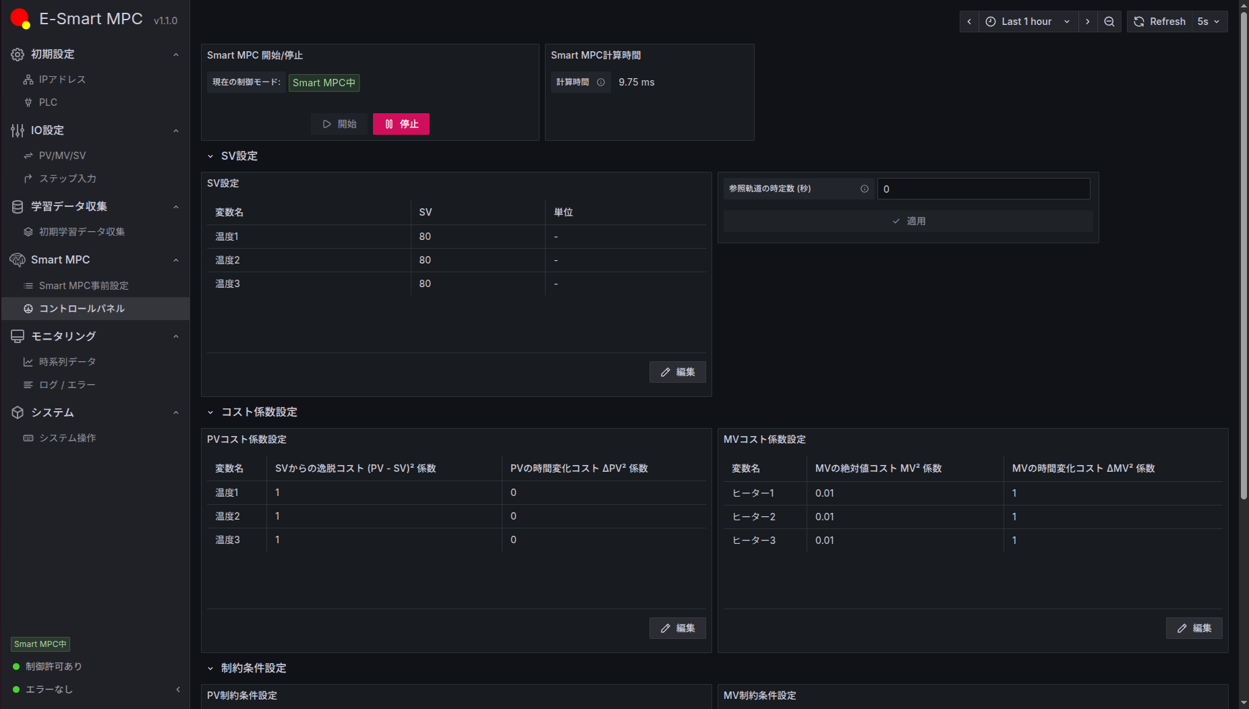Shift time range forward with right arrow
1249x709 pixels.
point(1088,22)
